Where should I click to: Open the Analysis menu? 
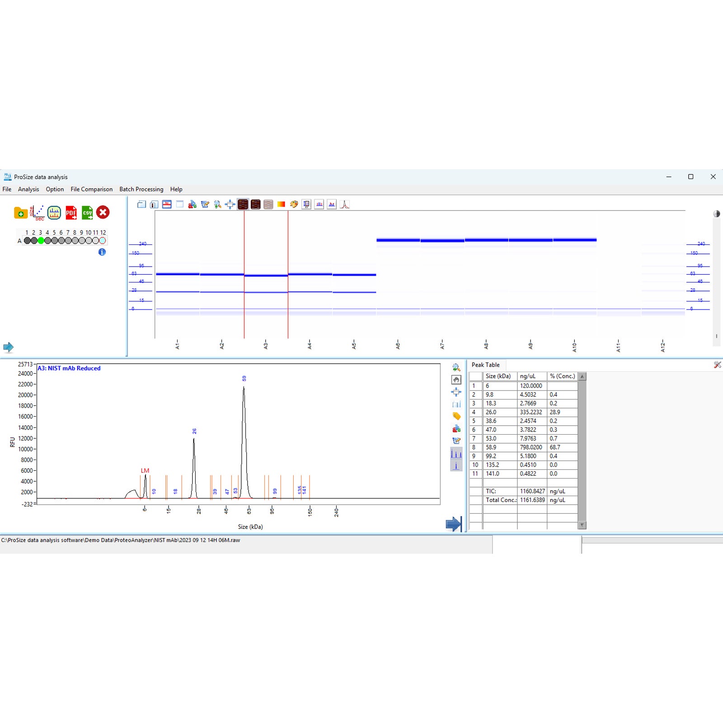click(28, 189)
